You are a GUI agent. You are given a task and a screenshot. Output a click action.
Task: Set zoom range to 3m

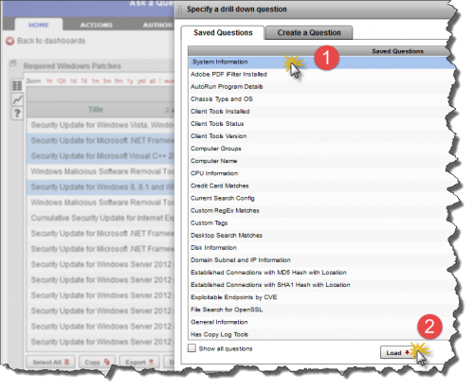pyautogui.click(x=107, y=81)
